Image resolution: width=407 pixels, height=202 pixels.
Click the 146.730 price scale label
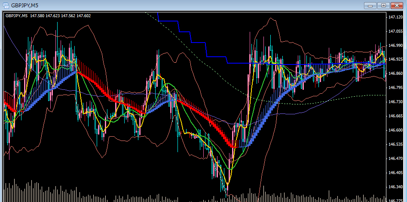(395, 102)
